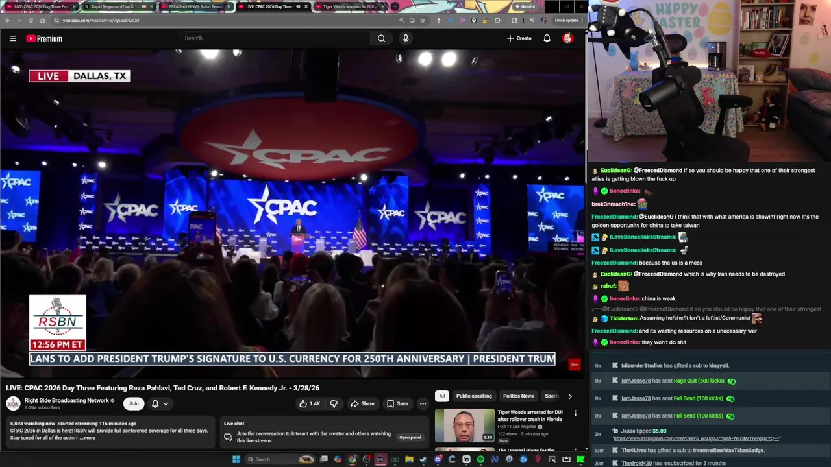Screen dimensions: 831x467
Task: Go forward with browser forward arrow
Action: pyautogui.click(x=19, y=20)
